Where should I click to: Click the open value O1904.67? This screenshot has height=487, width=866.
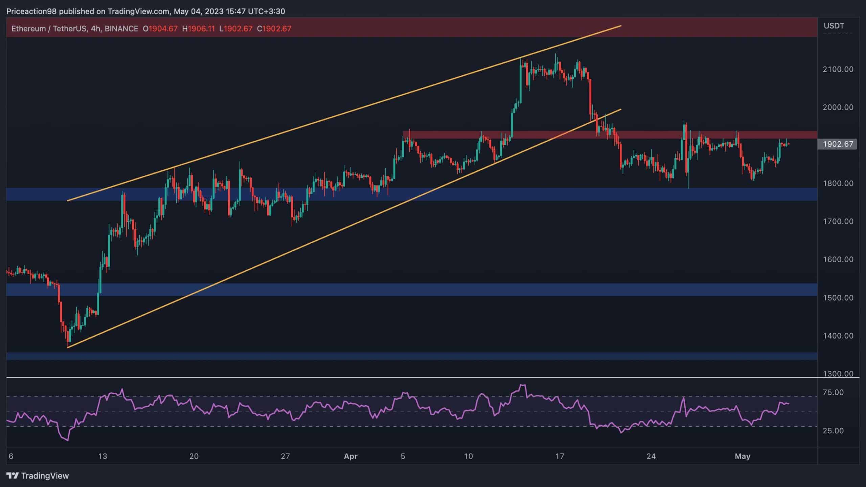tap(160, 29)
